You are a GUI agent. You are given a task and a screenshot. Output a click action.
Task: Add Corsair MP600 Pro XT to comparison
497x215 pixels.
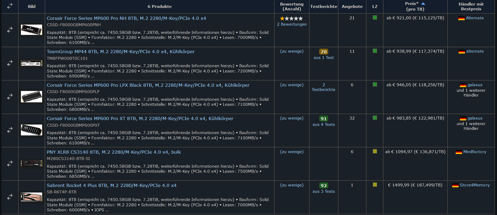(x=10, y=130)
